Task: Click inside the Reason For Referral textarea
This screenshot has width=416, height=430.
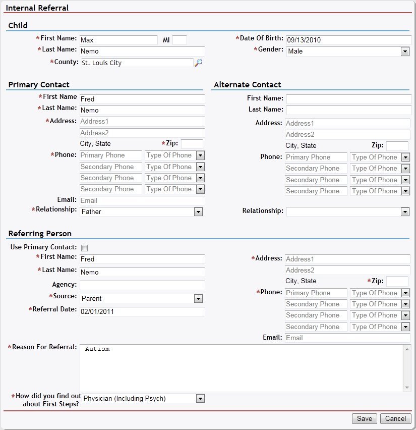Action: (241, 367)
